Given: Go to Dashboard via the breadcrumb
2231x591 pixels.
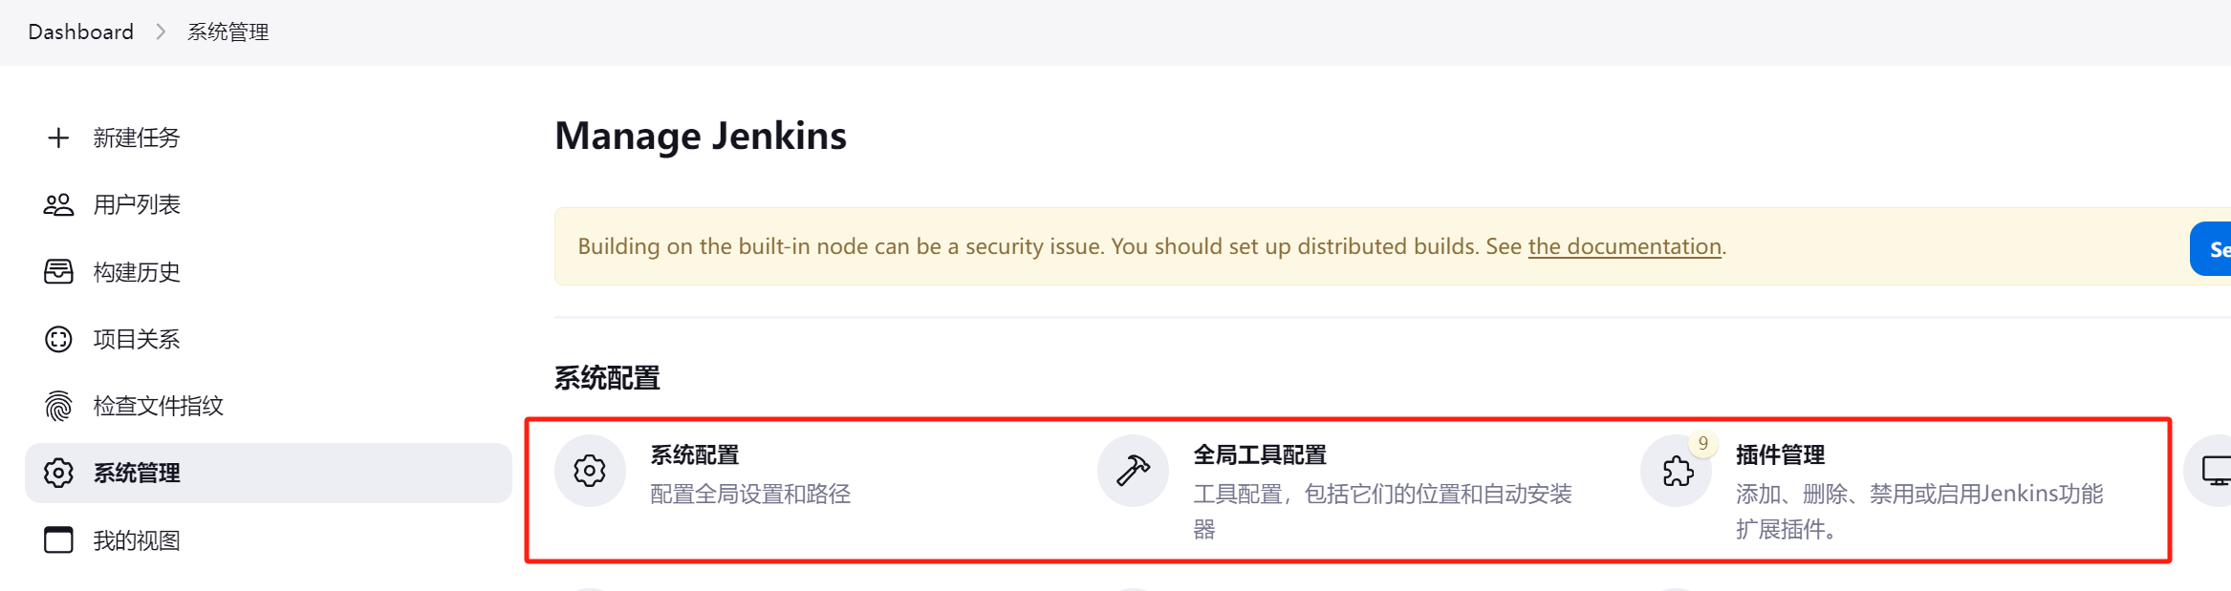Looking at the screenshot, I should coord(81,32).
